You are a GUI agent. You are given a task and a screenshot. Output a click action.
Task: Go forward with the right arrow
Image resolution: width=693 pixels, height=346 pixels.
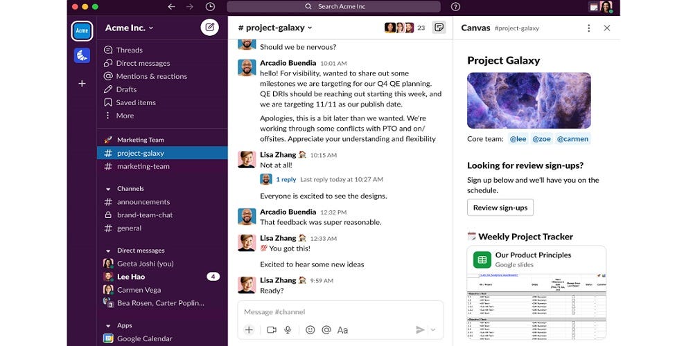coord(190,7)
